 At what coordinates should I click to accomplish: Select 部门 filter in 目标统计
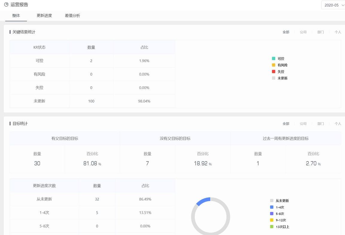coord(320,124)
